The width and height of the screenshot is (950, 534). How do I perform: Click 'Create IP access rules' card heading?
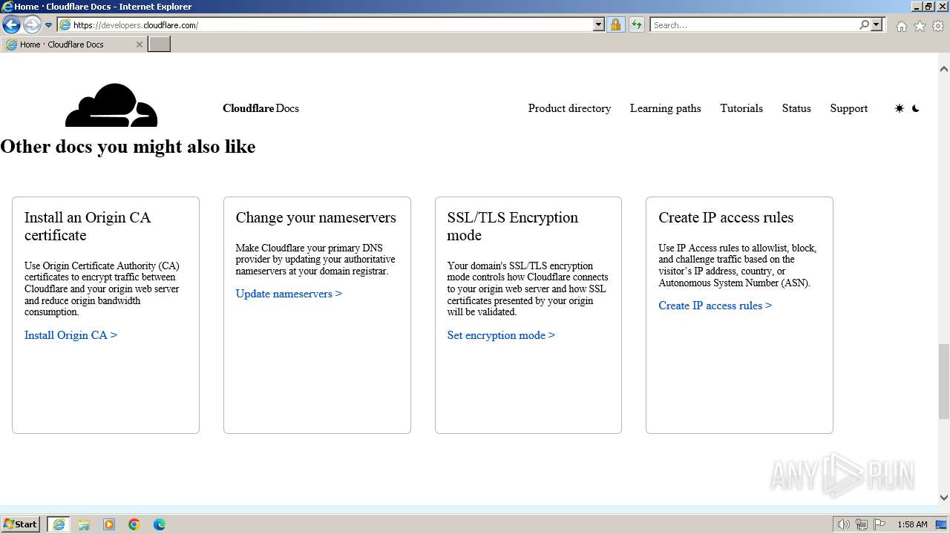tap(726, 217)
